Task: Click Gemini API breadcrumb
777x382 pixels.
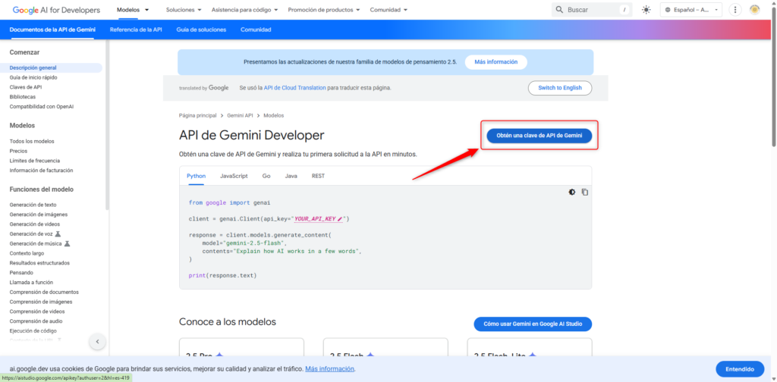Action: (240, 115)
